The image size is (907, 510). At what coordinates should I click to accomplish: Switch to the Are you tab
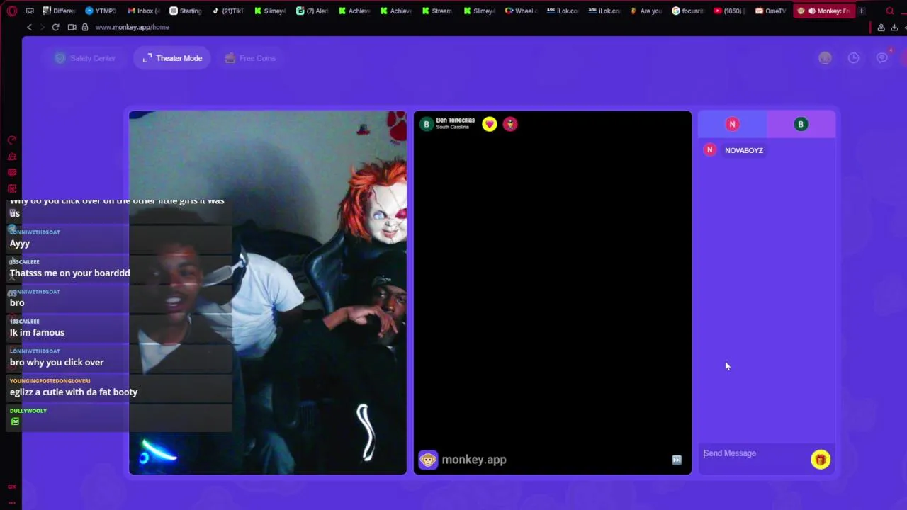pyautogui.click(x=645, y=11)
